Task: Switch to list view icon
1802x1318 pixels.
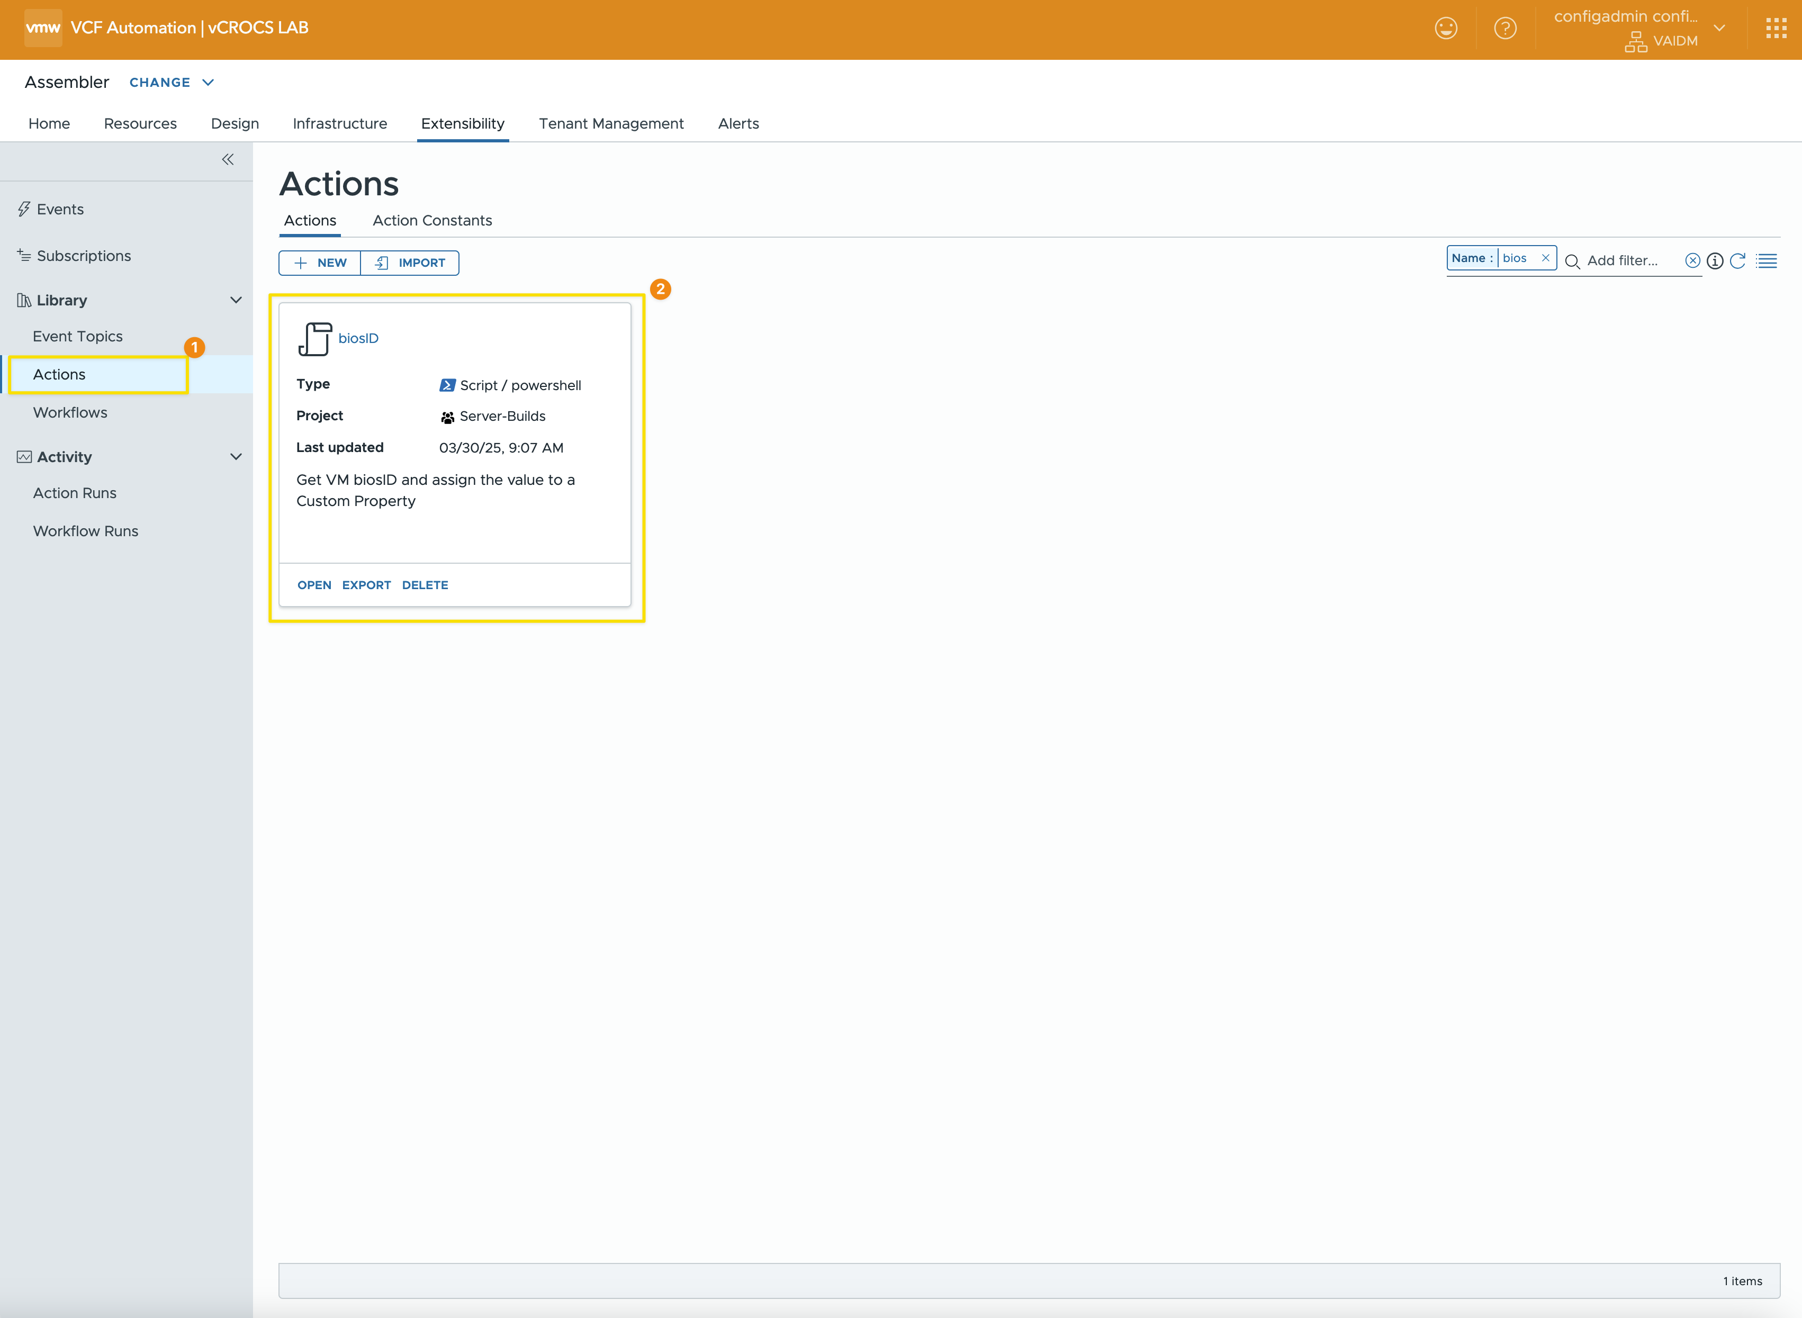Action: pyautogui.click(x=1766, y=261)
